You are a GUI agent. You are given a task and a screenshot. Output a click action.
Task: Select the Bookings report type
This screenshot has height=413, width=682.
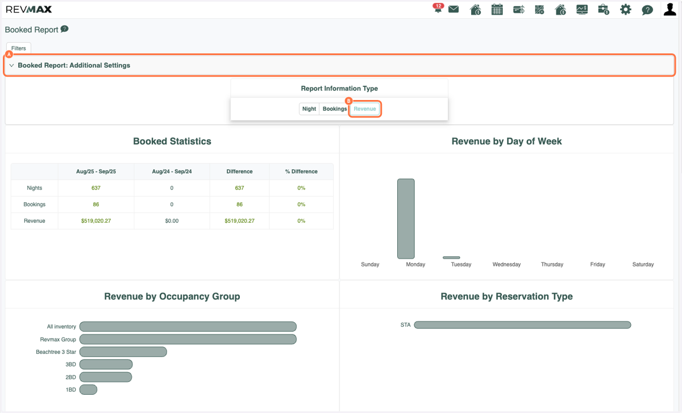coord(334,109)
